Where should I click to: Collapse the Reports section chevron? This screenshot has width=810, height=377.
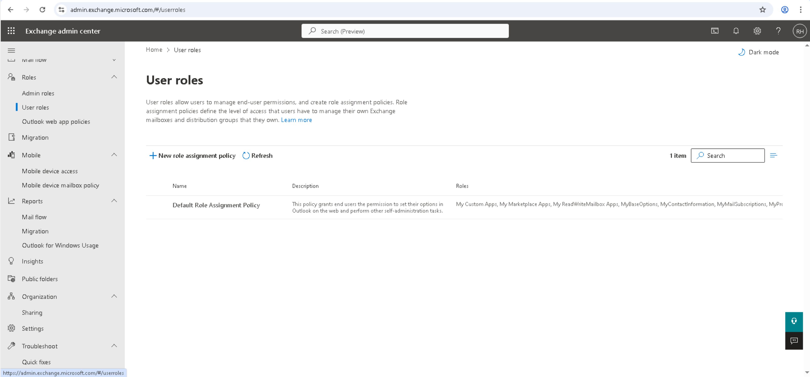(x=114, y=201)
